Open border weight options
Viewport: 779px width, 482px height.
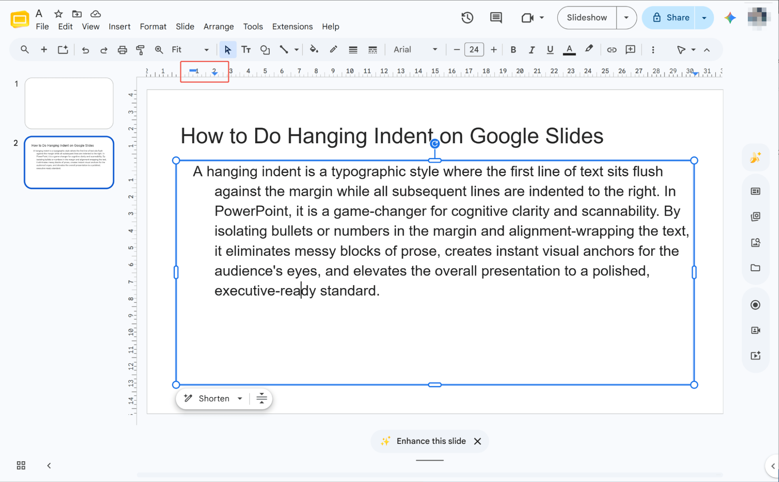353,50
